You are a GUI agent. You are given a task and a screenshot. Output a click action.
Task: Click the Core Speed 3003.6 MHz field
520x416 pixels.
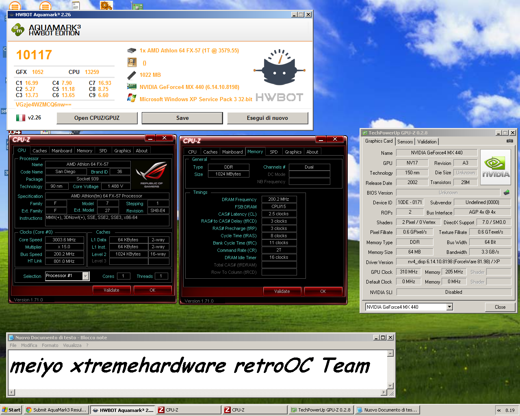pyautogui.click(x=64, y=240)
